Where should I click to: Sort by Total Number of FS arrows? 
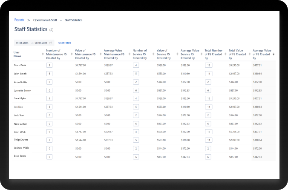tap(225, 54)
